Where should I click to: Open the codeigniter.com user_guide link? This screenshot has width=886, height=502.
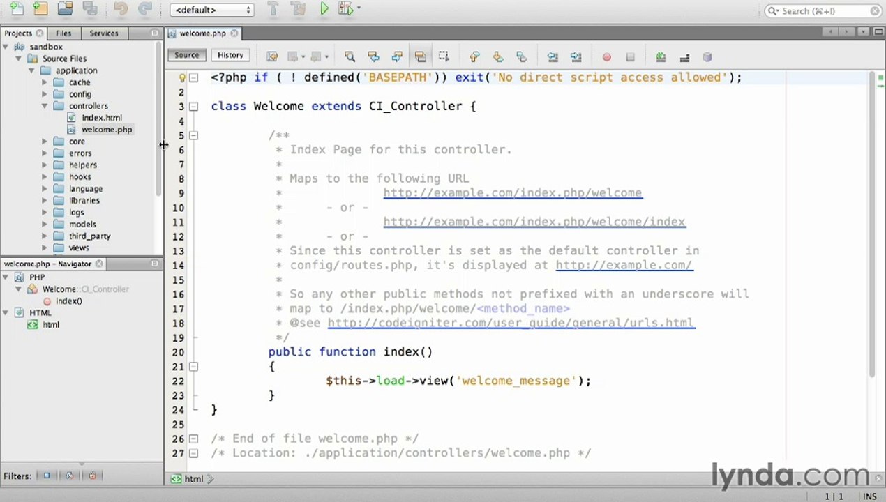coord(511,323)
